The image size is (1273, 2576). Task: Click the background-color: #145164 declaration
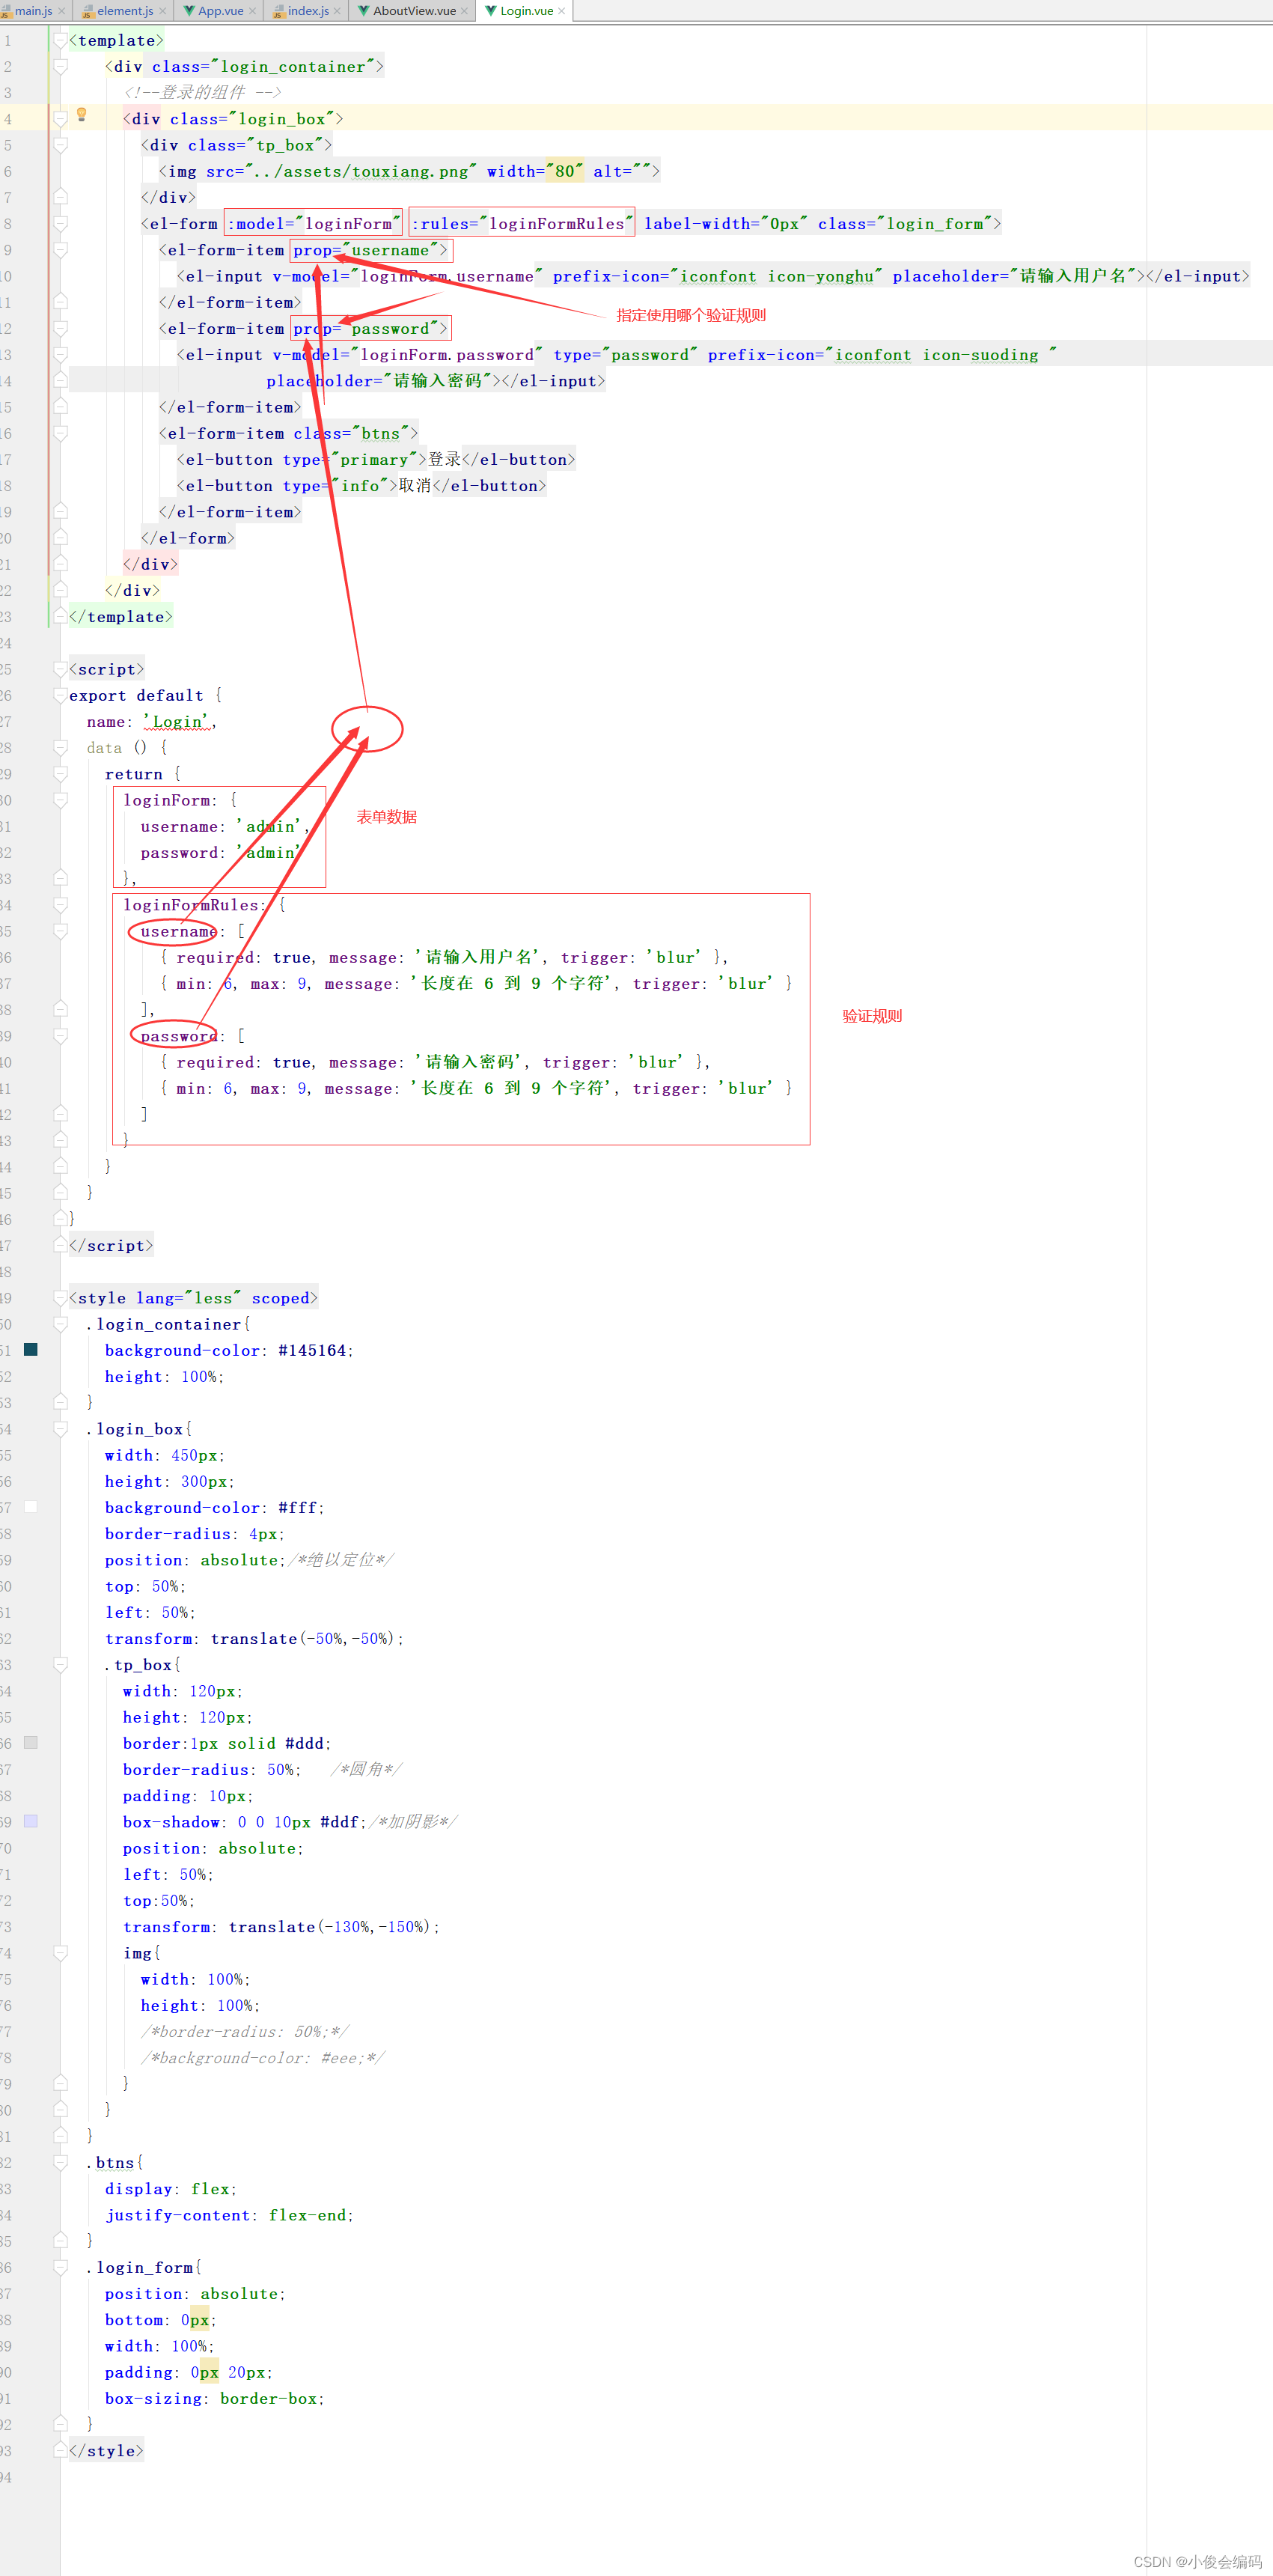coord(229,1350)
